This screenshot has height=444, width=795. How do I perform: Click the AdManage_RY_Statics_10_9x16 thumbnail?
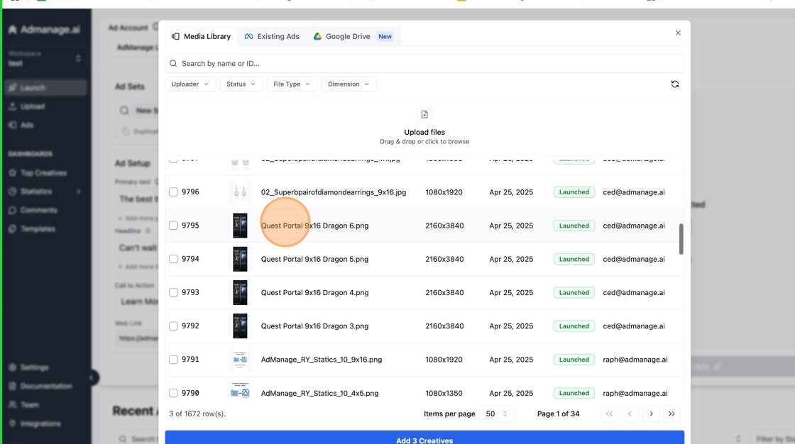click(240, 360)
